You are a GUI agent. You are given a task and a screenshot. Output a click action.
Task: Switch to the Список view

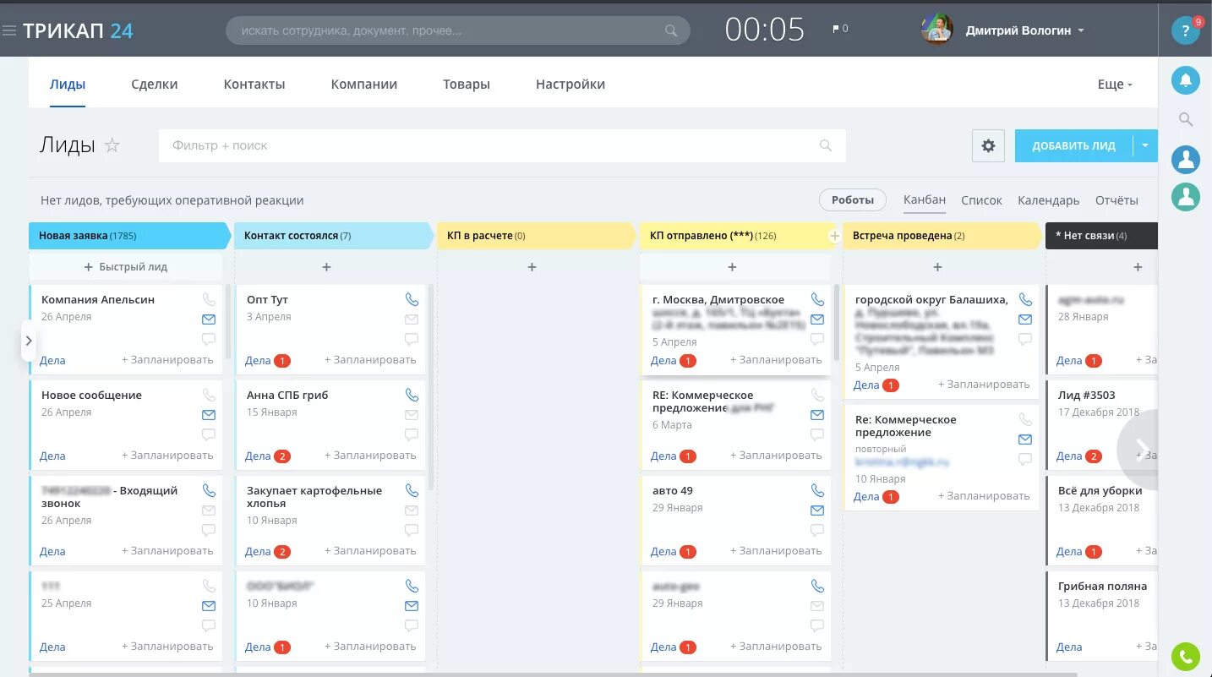981,200
